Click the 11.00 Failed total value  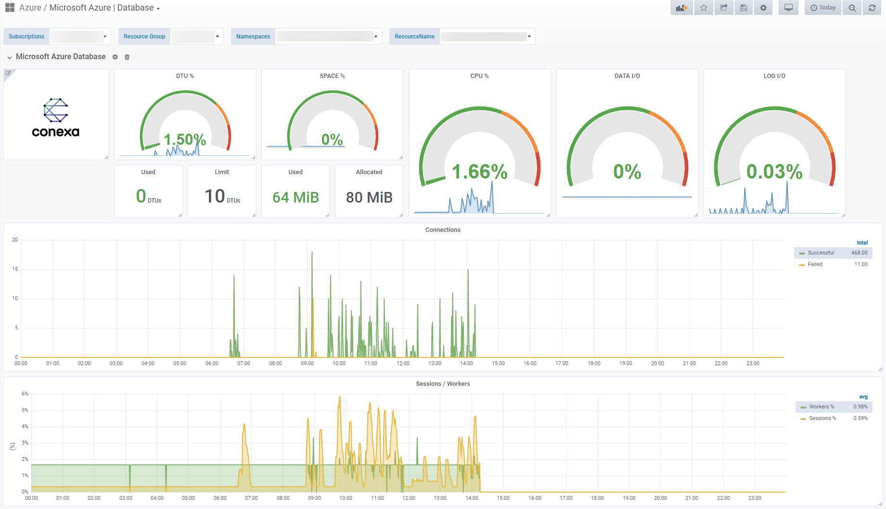pyautogui.click(x=861, y=265)
